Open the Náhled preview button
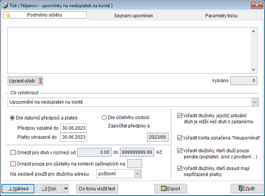This screenshot has width=265, height=196. (x=18, y=189)
